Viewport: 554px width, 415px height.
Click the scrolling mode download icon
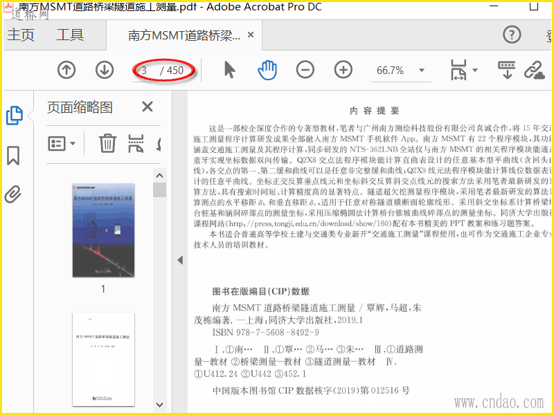coord(506,70)
